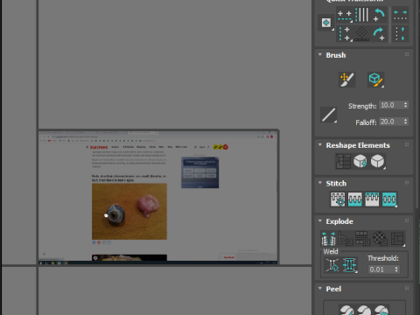Click the Strength value field
The height and width of the screenshot is (315, 420).
(x=390, y=105)
